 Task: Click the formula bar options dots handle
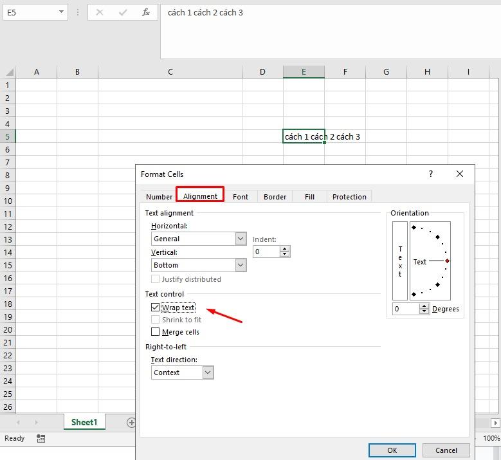(x=78, y=12)
